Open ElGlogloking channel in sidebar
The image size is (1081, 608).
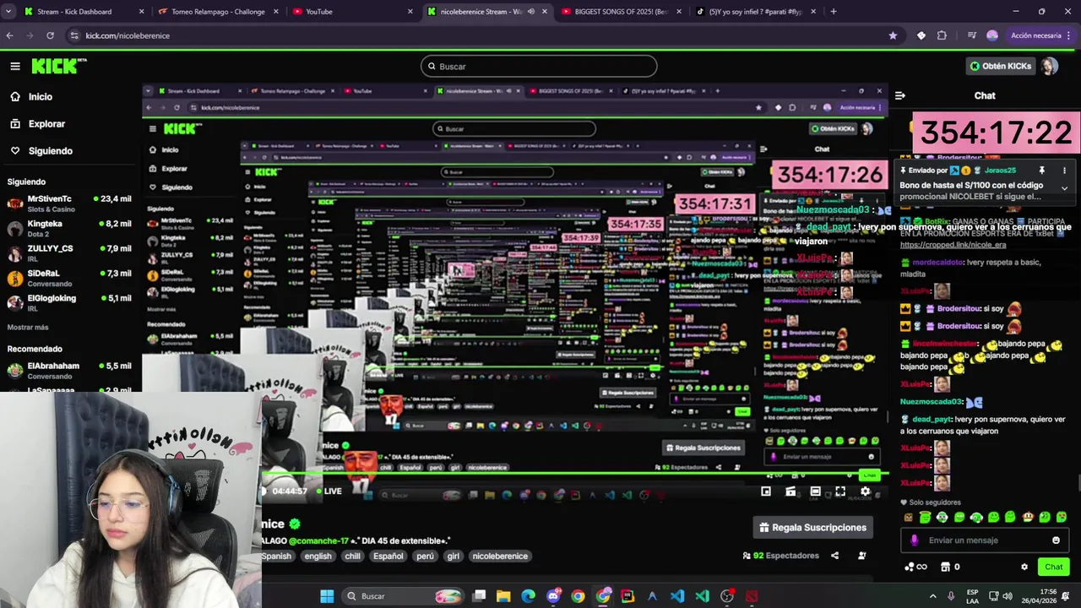69,302
